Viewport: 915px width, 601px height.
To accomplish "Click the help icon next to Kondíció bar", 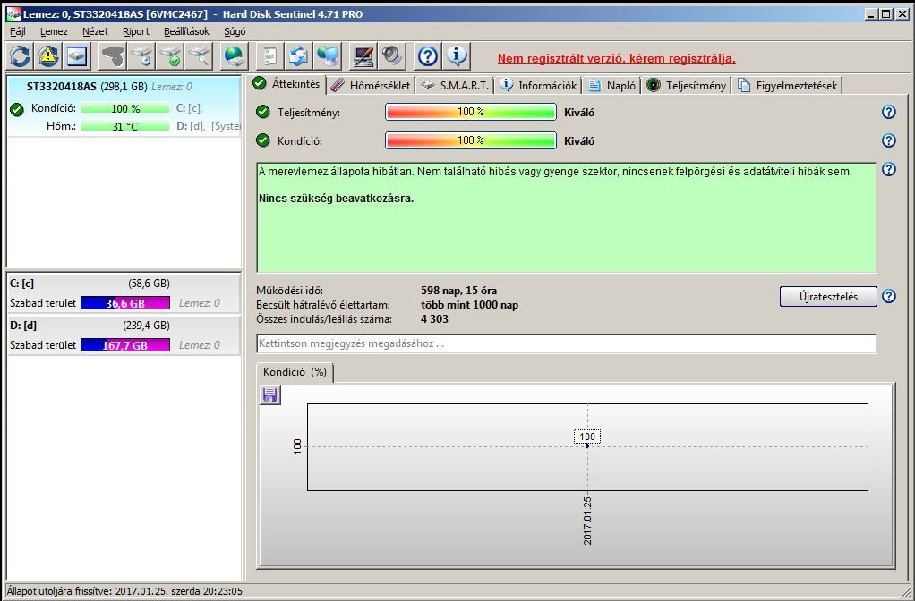I will click(888, 140).
